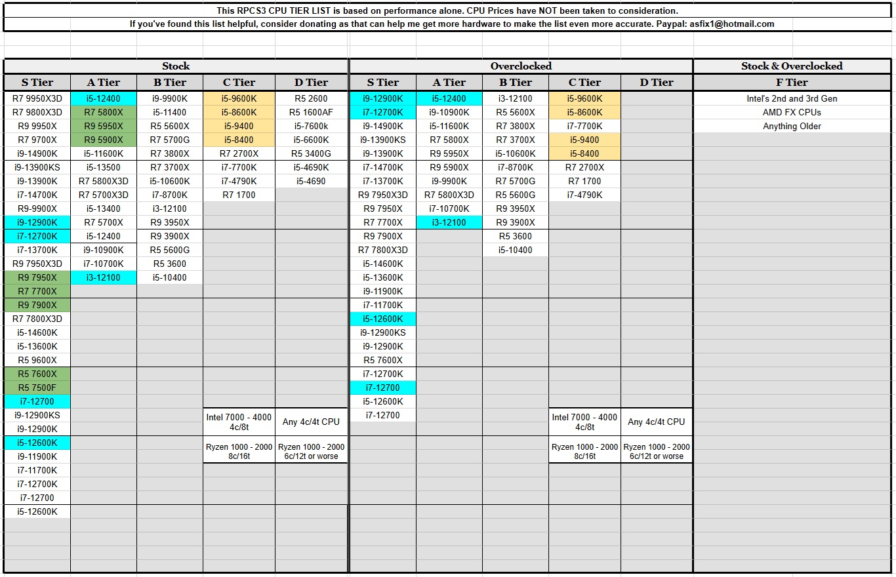Select the i9-14900K cell under Stock
The height and width of the screenshot is (577, 896).
(37, 153)
